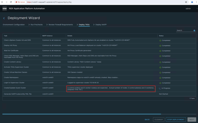
Task: Select 'Activate TKGs Supervisor Cluster' task
Action: [x=17, y=67]
